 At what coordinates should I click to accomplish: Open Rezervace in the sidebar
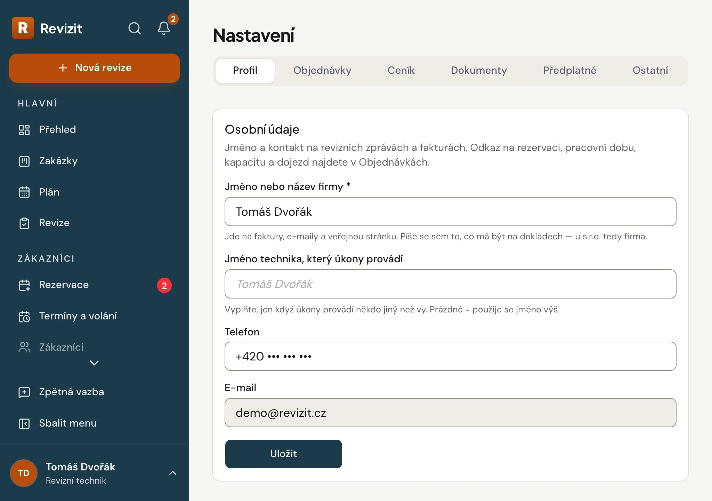coord(95,285)
